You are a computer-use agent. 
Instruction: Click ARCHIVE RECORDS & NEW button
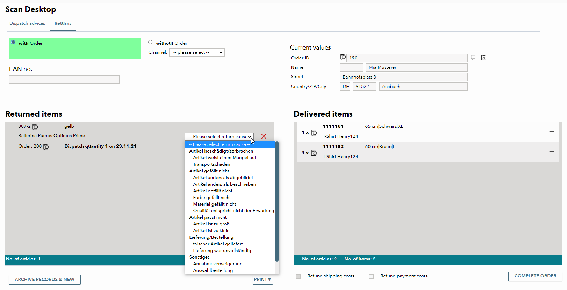[45, 280]
